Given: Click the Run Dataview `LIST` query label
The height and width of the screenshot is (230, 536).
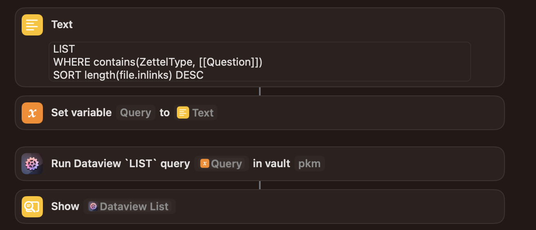Looking at the screenshot, I should pyautogui.click(x=121, y=164).
